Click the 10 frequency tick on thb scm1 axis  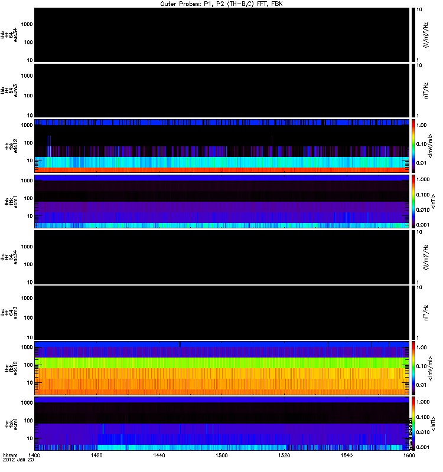pos(30,216)
